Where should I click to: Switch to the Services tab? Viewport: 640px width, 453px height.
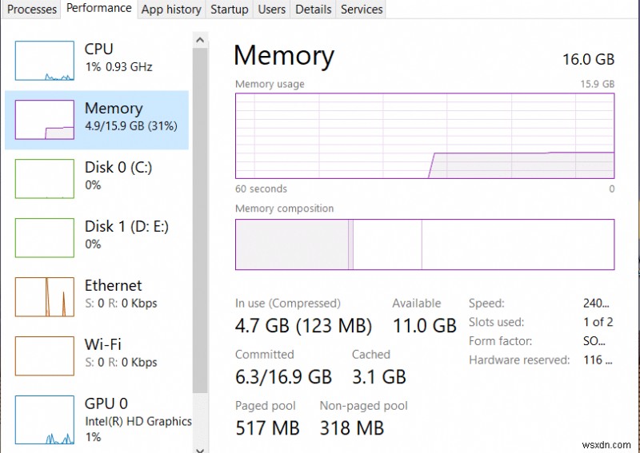pos(362,10)
